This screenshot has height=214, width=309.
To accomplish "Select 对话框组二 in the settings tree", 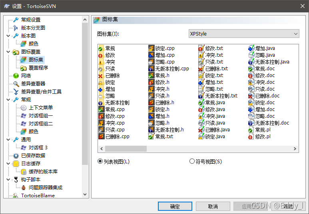I will point(41,124).
